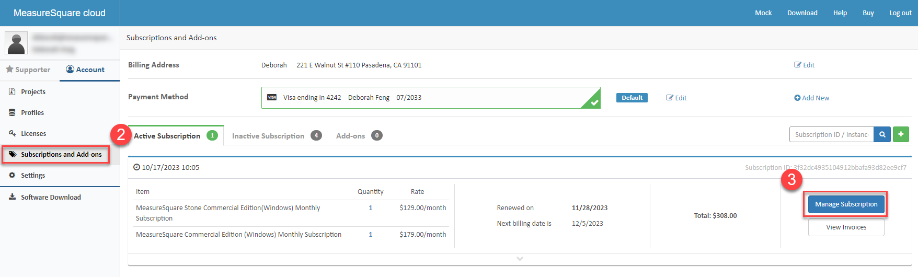Click the Subscriptions tag icon

(x=13, y=154)
